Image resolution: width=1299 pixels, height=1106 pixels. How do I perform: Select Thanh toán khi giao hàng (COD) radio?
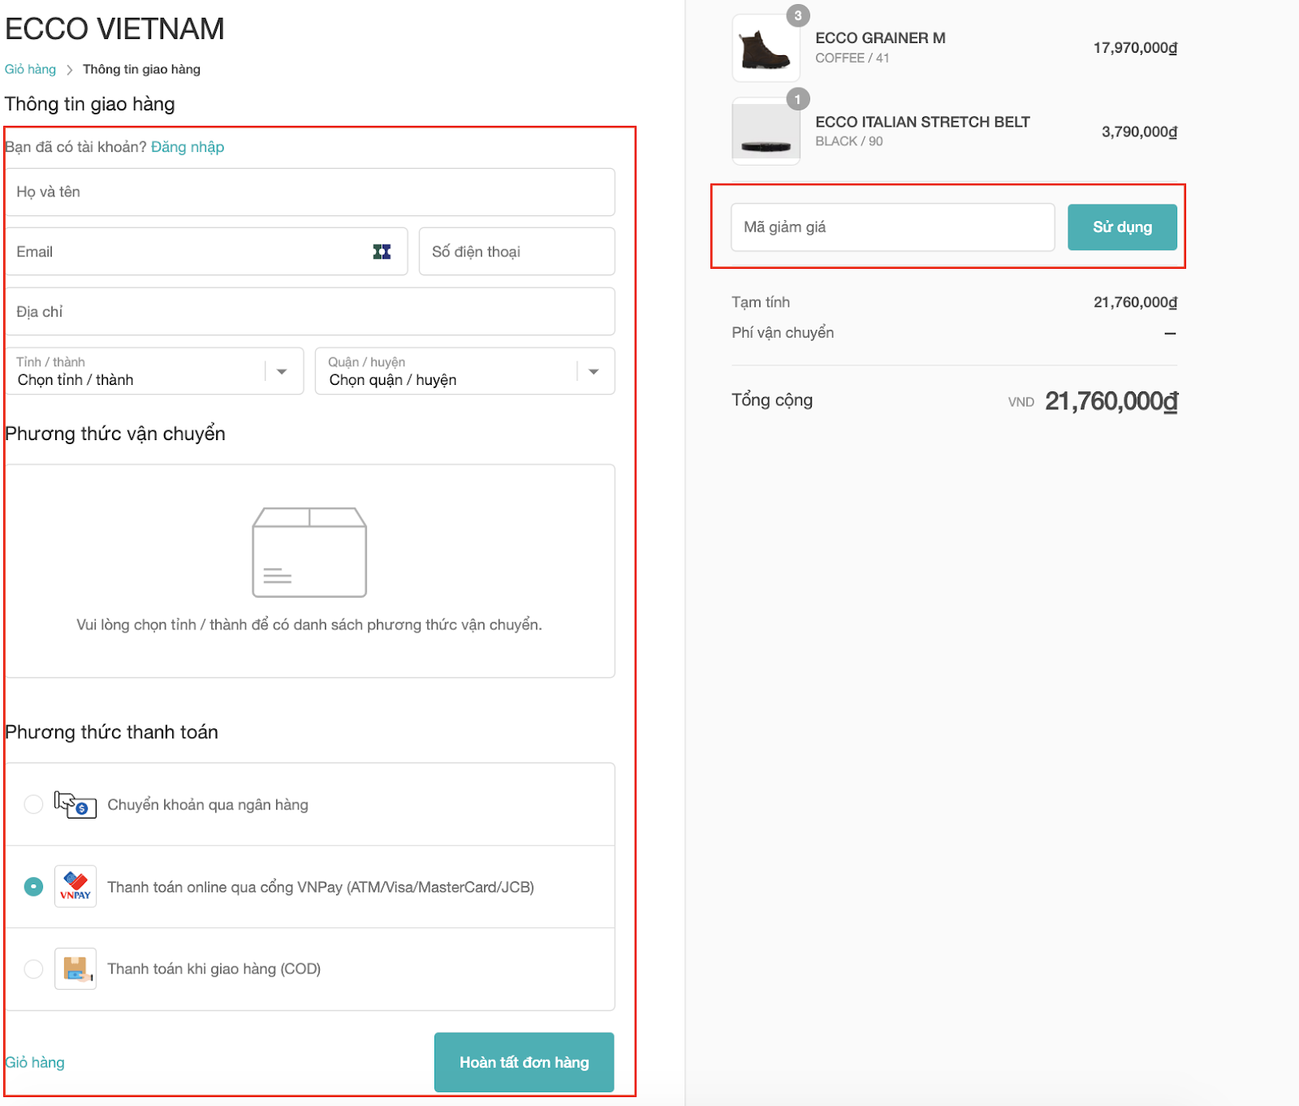[x=33, y=968]
